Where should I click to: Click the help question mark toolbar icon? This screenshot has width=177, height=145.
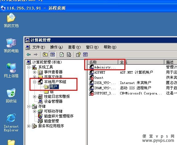78,55
